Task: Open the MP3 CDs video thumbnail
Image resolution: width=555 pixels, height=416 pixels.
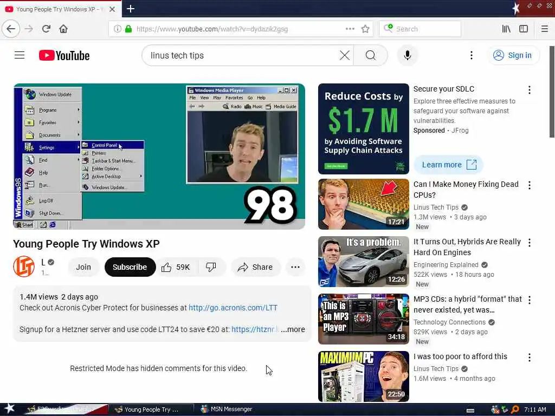Action: coord(364,319)
